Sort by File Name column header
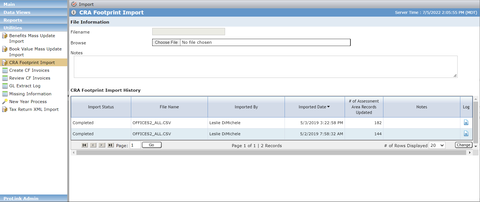This screenshot has height=202, width=480. click(169, 107)
